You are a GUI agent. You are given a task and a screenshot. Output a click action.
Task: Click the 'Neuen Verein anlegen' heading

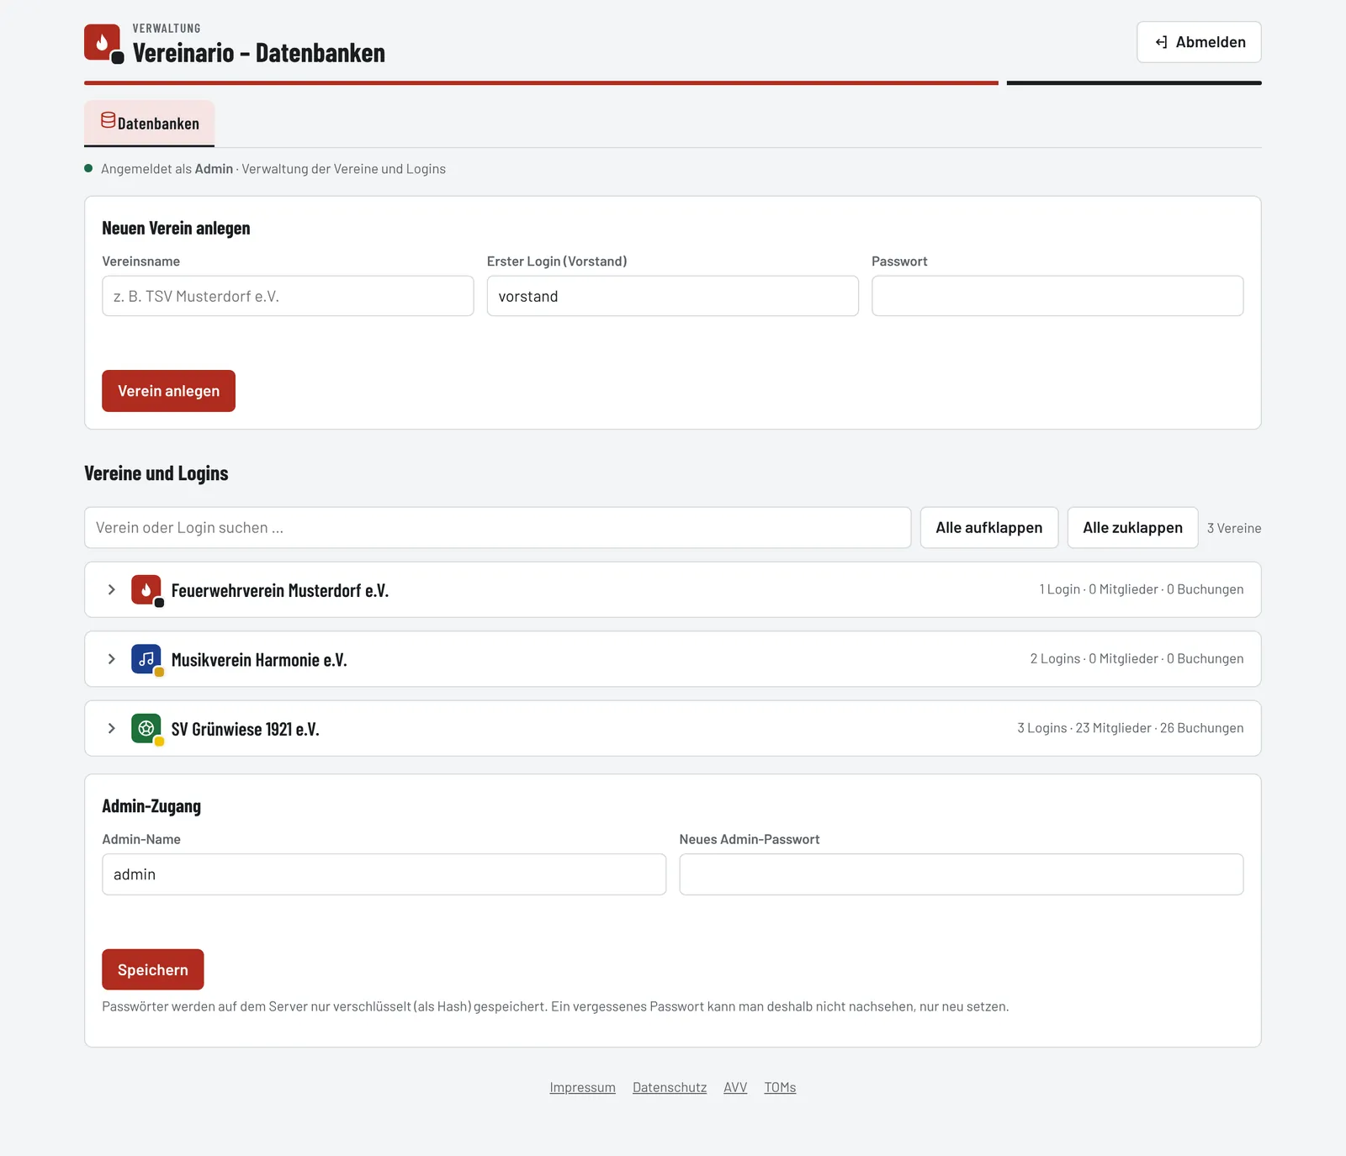pyautogui.click(x=176, y=228)
